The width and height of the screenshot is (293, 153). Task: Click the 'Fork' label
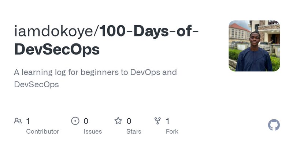coord(172,131)
